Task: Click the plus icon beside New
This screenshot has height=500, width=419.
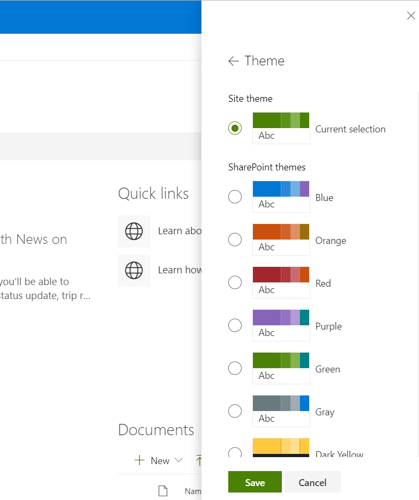Action: coord(139,460)
